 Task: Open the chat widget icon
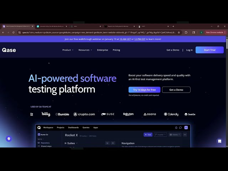(x=219, y=141)
